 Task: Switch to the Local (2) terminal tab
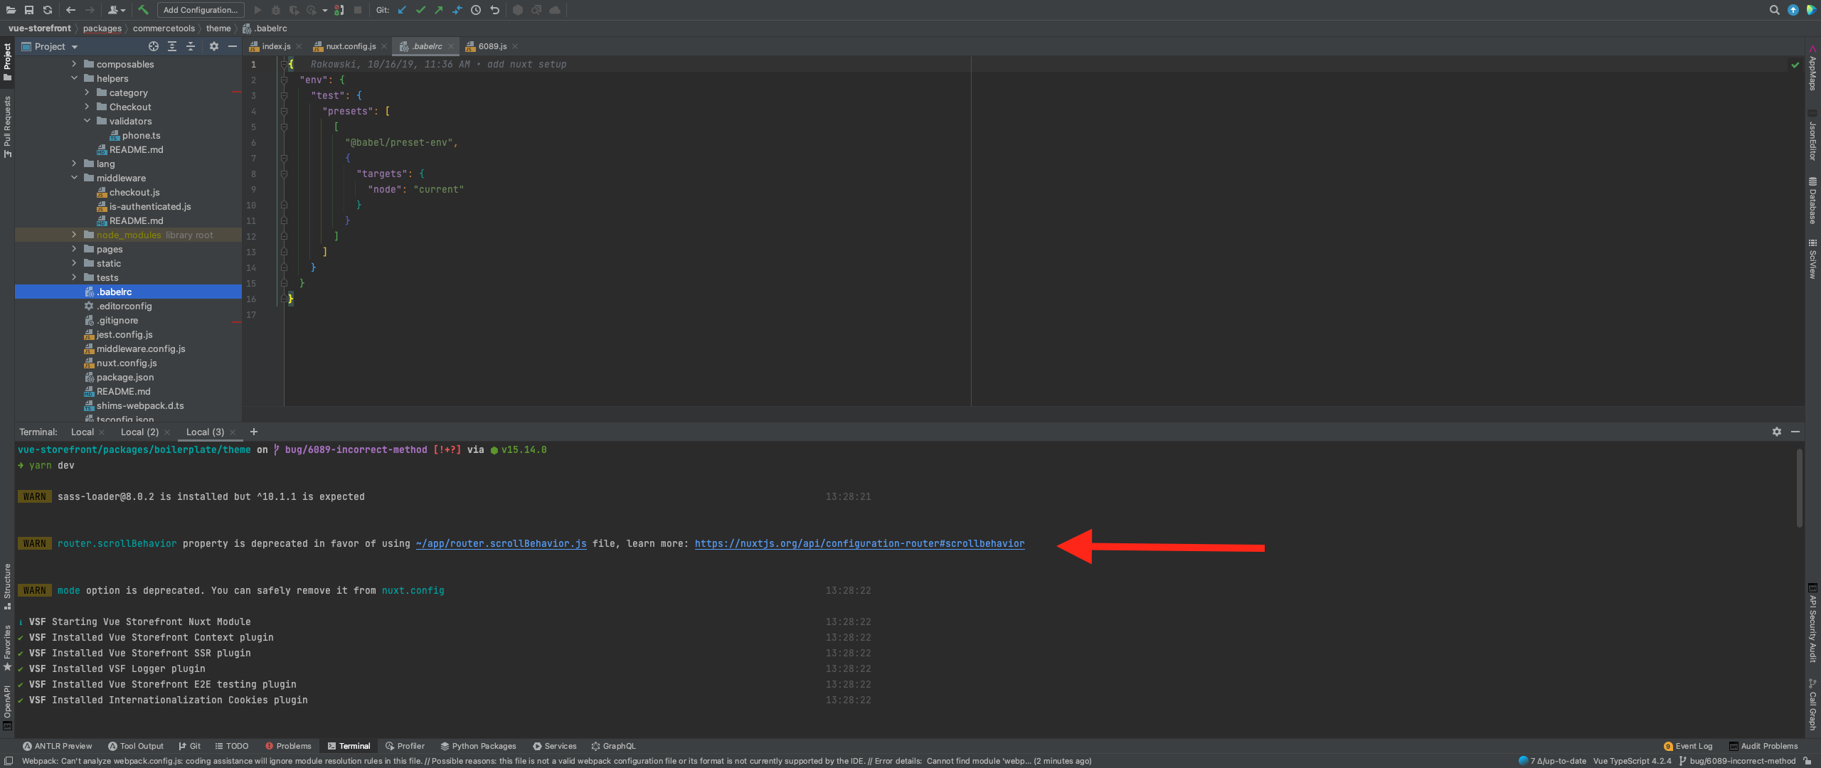pyautogui.click(x=139, y=432)
